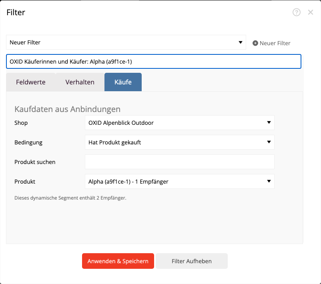Close the Filter dialog with X
The width and height of the screenshot is (321, 284).
click(x=310, y=12)
